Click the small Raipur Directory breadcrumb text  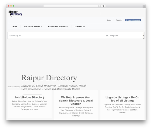click(x=14, y=87)
